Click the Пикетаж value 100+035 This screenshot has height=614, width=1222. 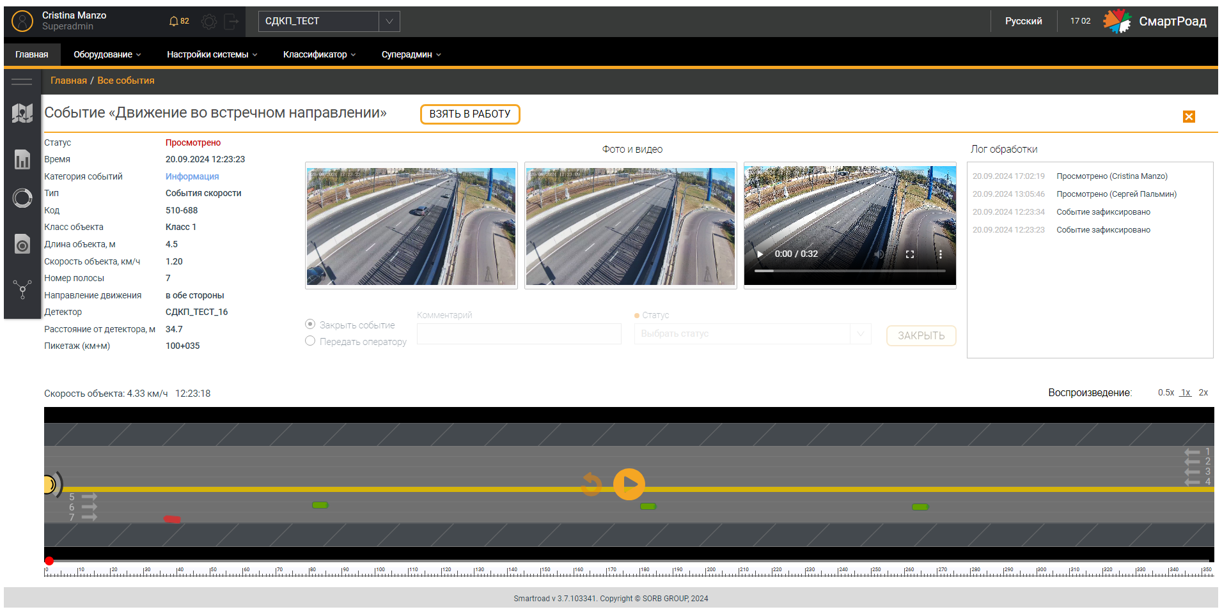point(182,346)
